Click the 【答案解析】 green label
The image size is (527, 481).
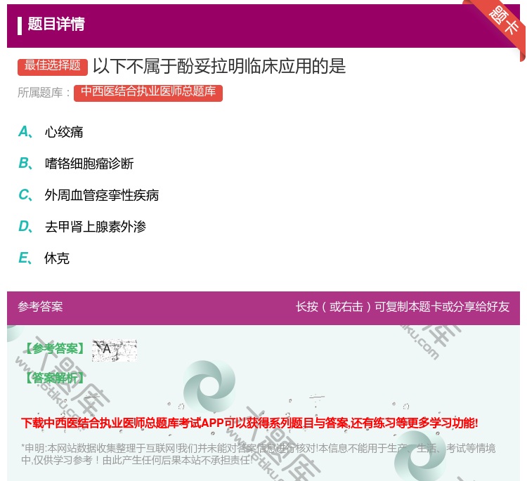pyautogui.click(x=56, y=378)
